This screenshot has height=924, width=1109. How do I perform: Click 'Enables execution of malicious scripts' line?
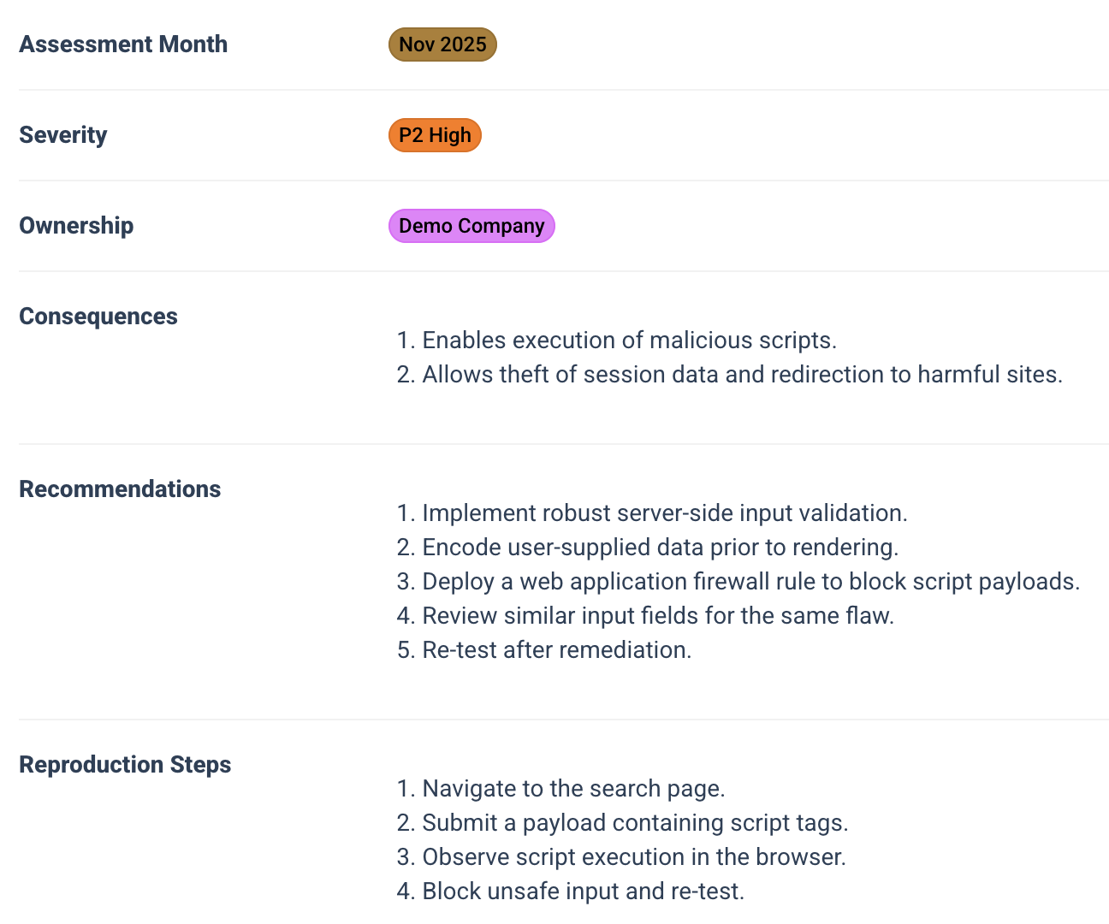click(630, 341)
